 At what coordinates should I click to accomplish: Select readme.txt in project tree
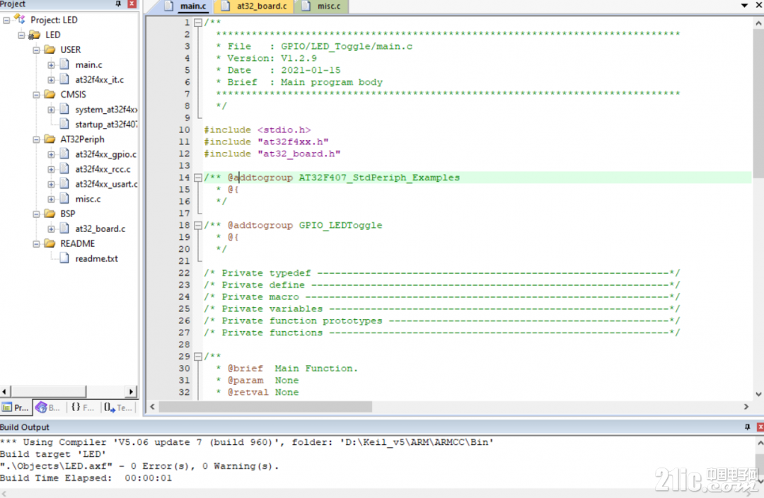[96, 259]
